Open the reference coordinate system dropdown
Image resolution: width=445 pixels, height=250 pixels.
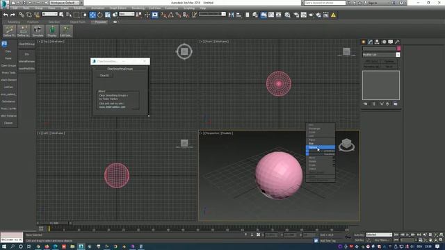tap(127, 14)
